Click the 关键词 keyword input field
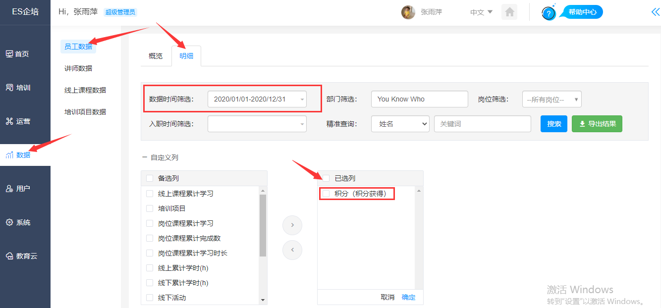This screenshot has width=661, height=308. point(482,124)
